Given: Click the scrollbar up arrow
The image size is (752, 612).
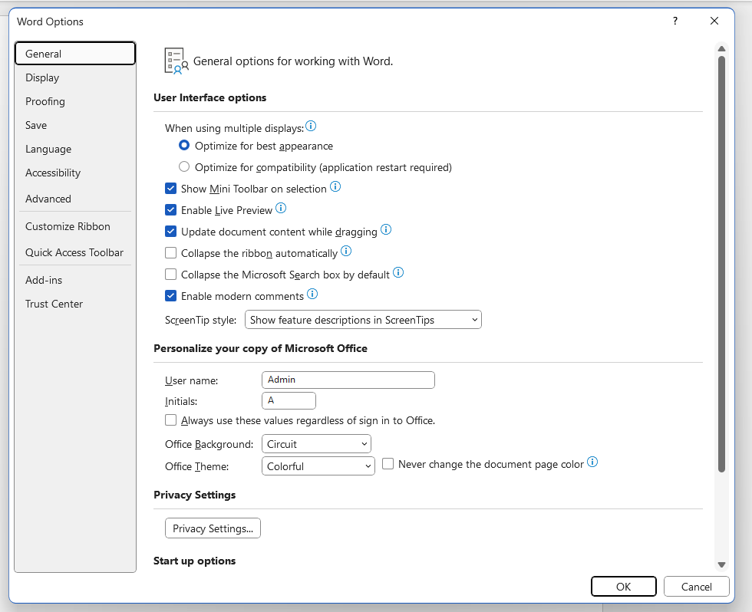Looking at the screenshot, I should pyautogui.click(x=721, y=49).
